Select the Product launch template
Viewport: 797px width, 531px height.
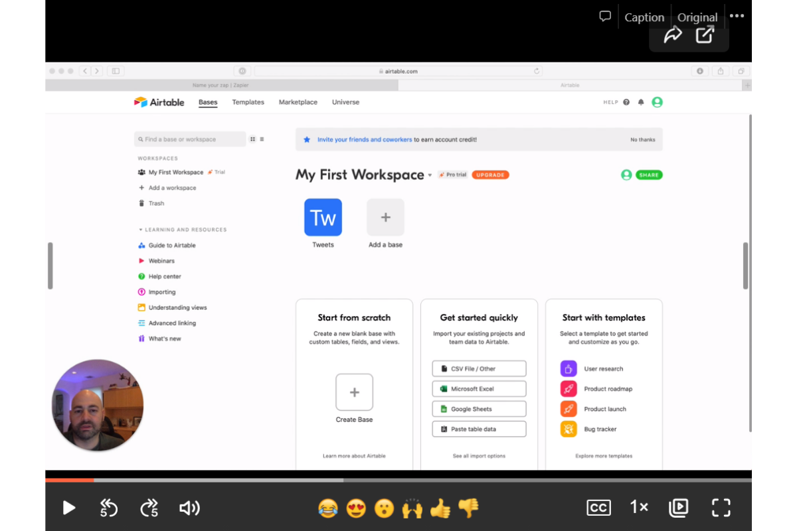(x=594, y=409)
